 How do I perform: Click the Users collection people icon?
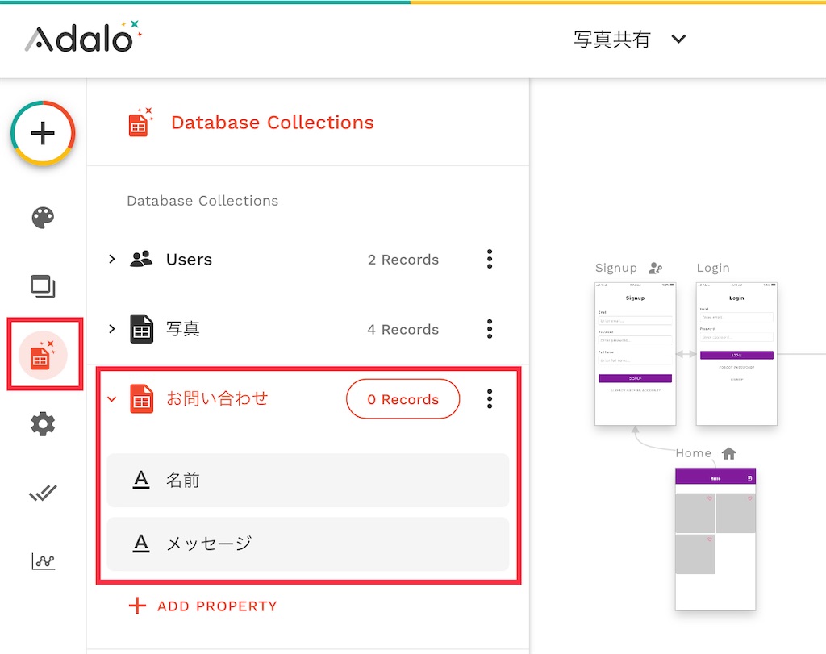[x=141, y=259]
